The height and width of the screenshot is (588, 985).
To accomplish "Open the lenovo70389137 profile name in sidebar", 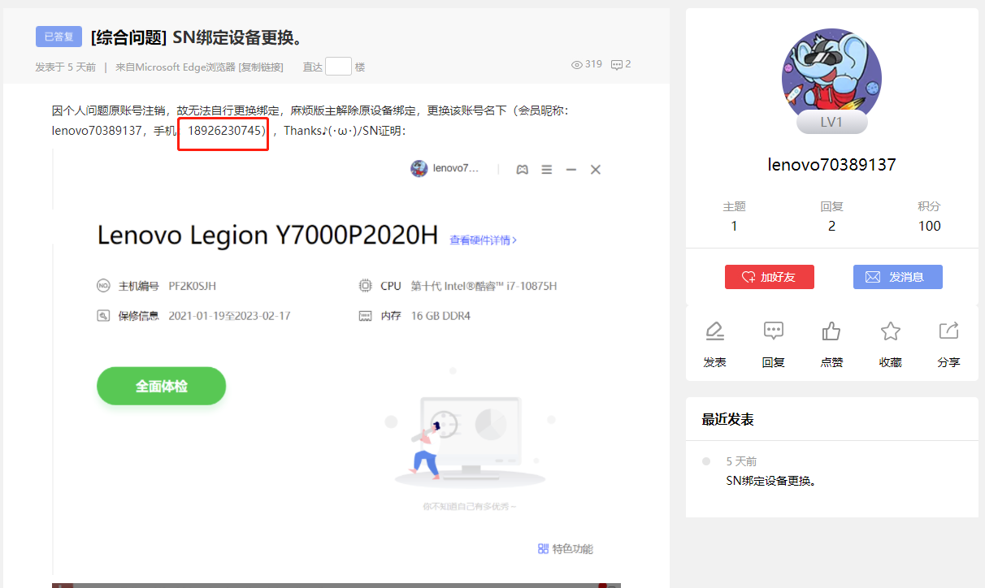I will (x=831, y=164).
